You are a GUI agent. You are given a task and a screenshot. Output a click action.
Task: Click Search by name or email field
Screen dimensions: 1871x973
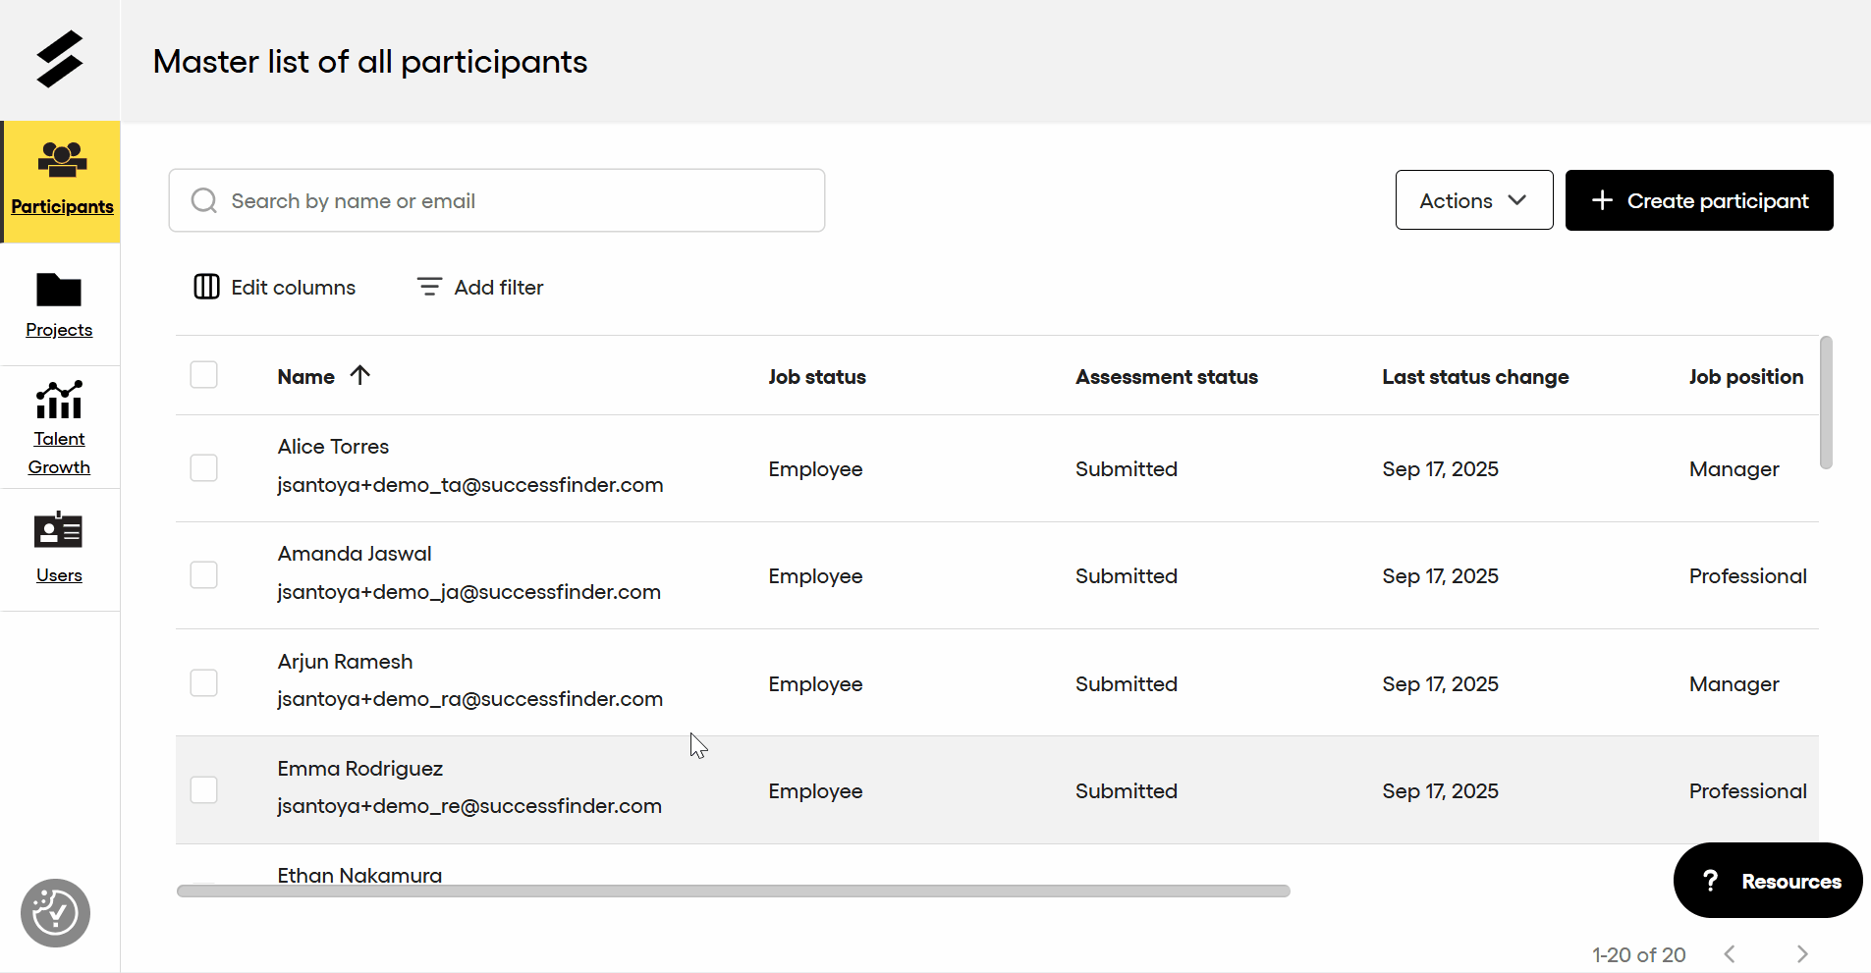tap(497, 200)
